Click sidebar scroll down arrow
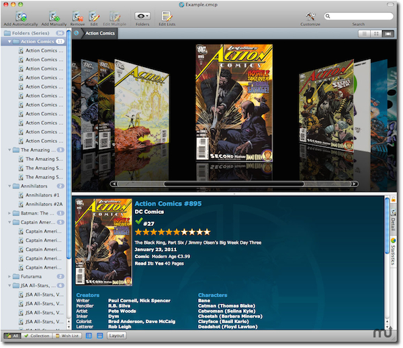This screenshot has width=403, height=348. pos(69,327)
